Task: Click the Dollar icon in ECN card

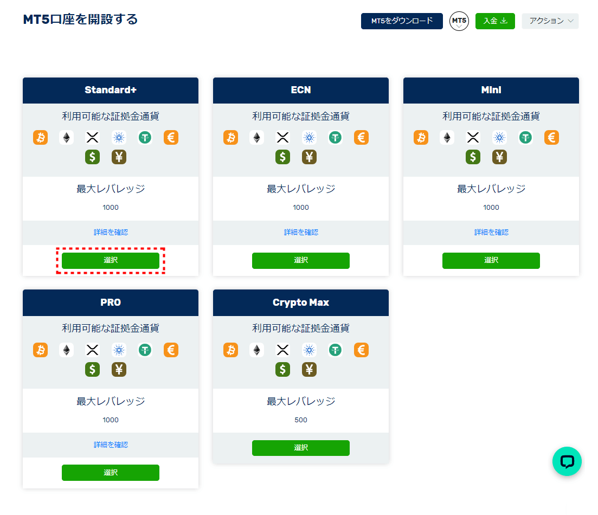Action: pyautogui.click(x=282, y=157)
